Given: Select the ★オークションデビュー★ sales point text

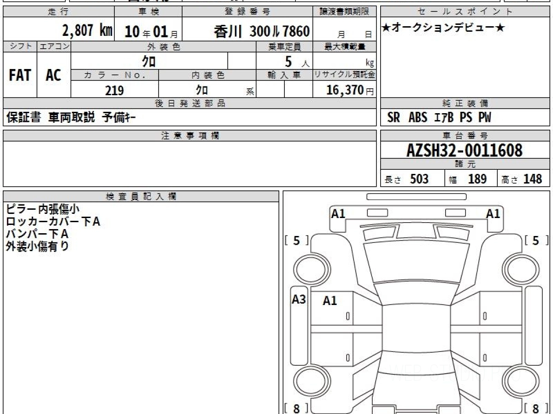Looking at the screenshot, I should (443, 28).
